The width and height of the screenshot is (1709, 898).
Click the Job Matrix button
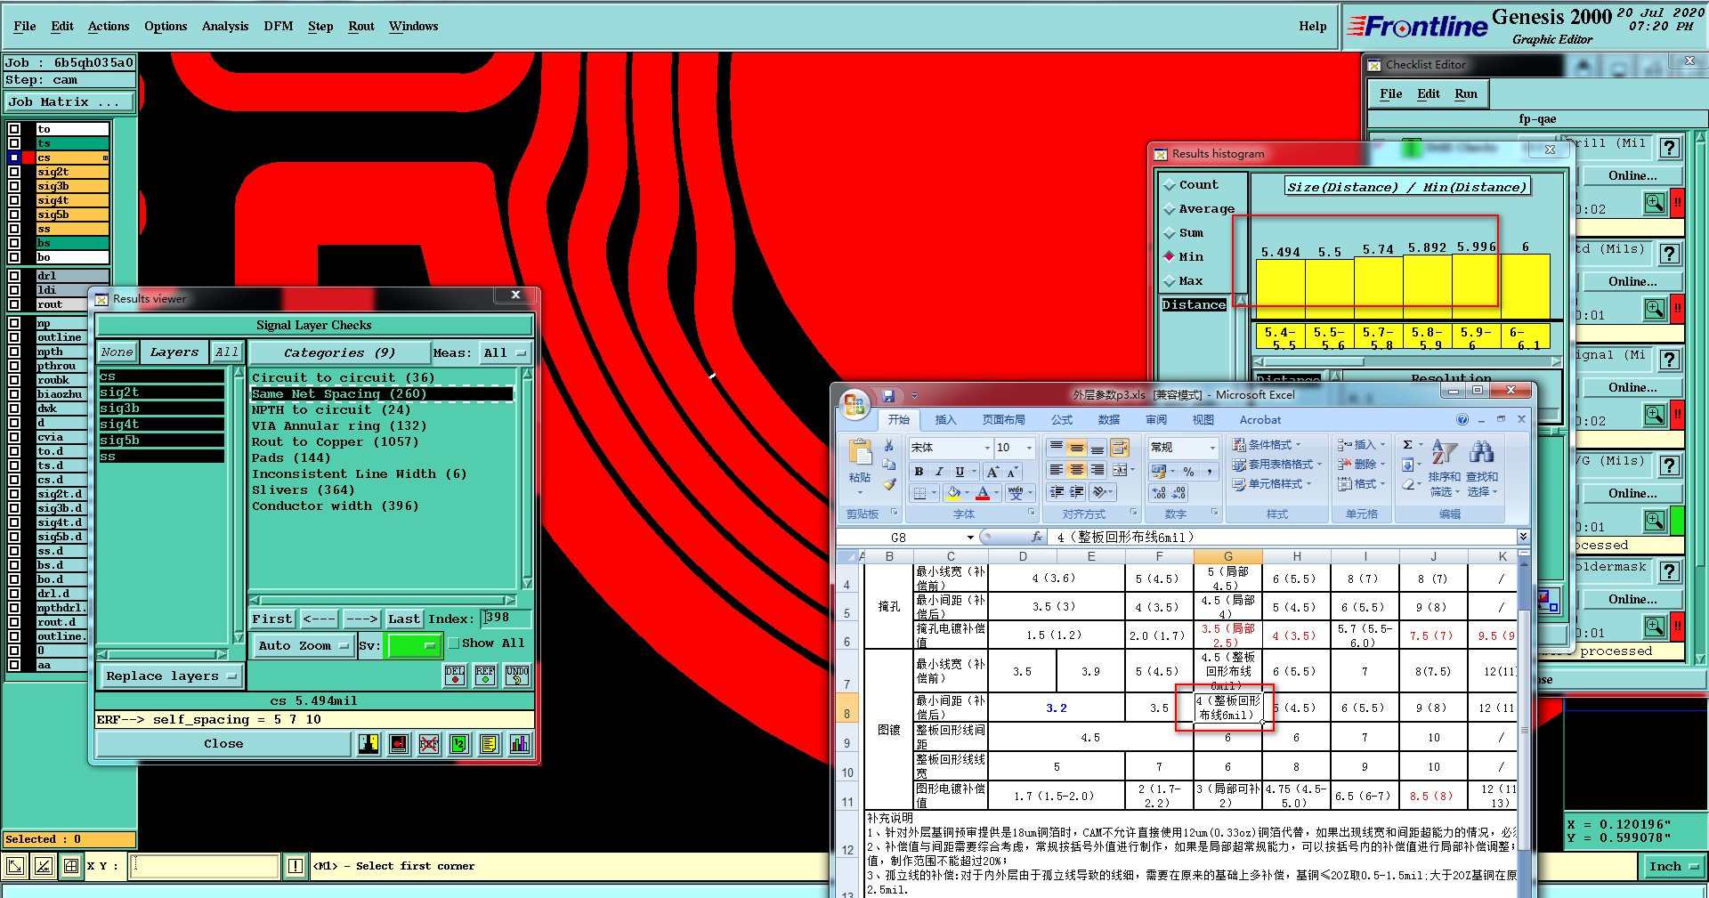[x=69, y=102]
